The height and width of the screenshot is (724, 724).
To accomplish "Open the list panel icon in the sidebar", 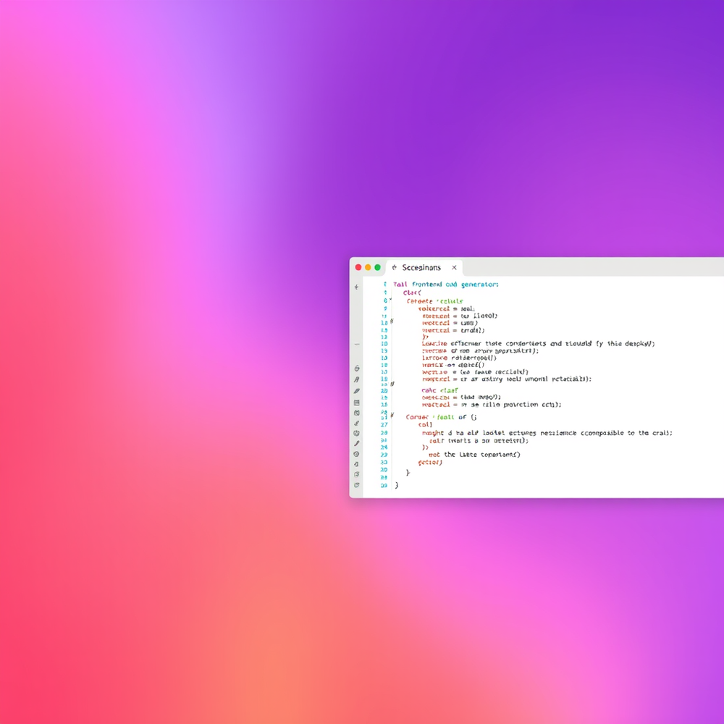I will 356,402.
